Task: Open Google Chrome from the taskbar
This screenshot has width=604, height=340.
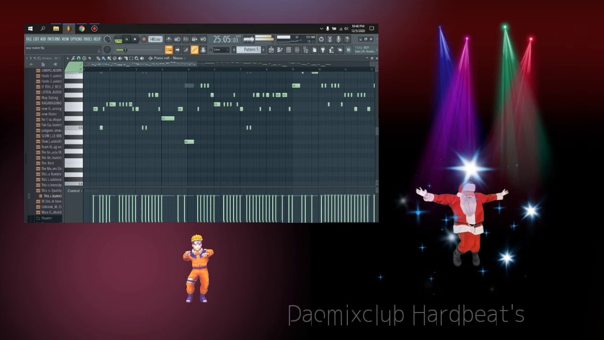Action: (82, 29)
